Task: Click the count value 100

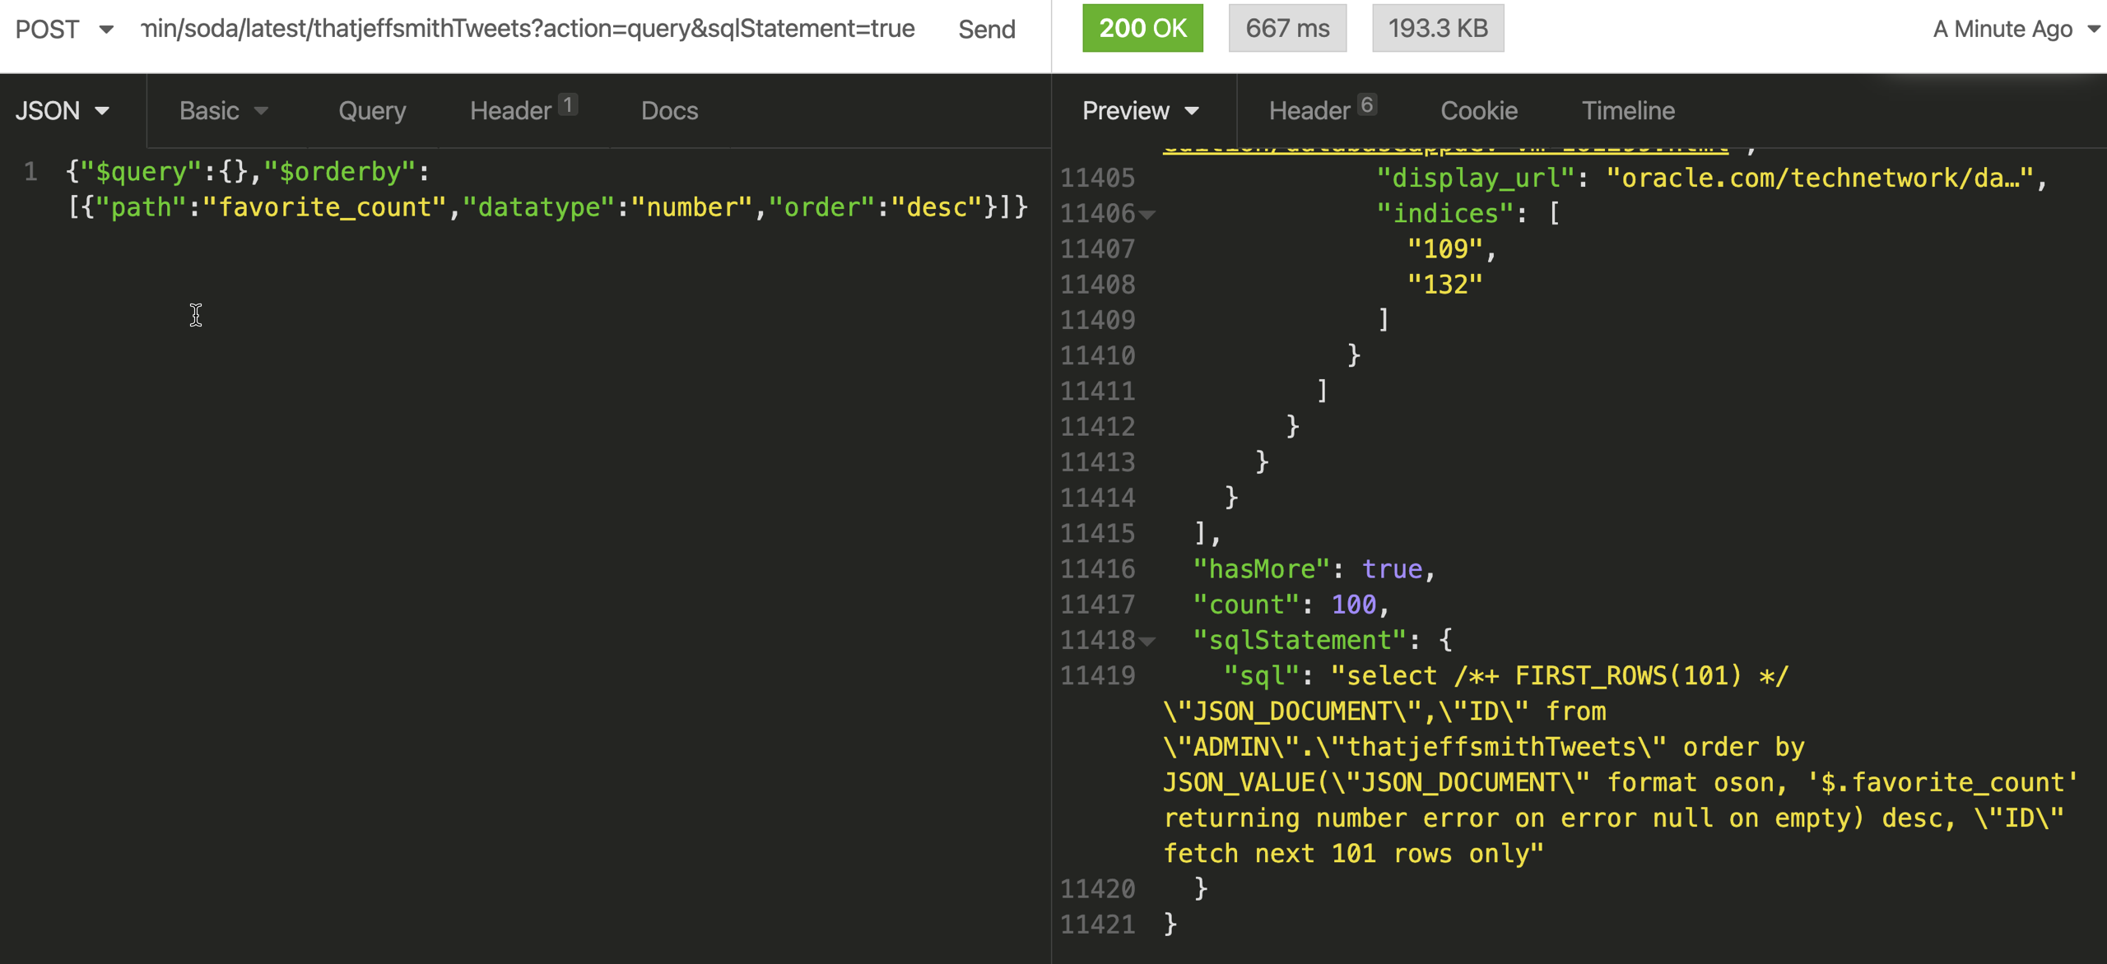Action: (1354, 605)
